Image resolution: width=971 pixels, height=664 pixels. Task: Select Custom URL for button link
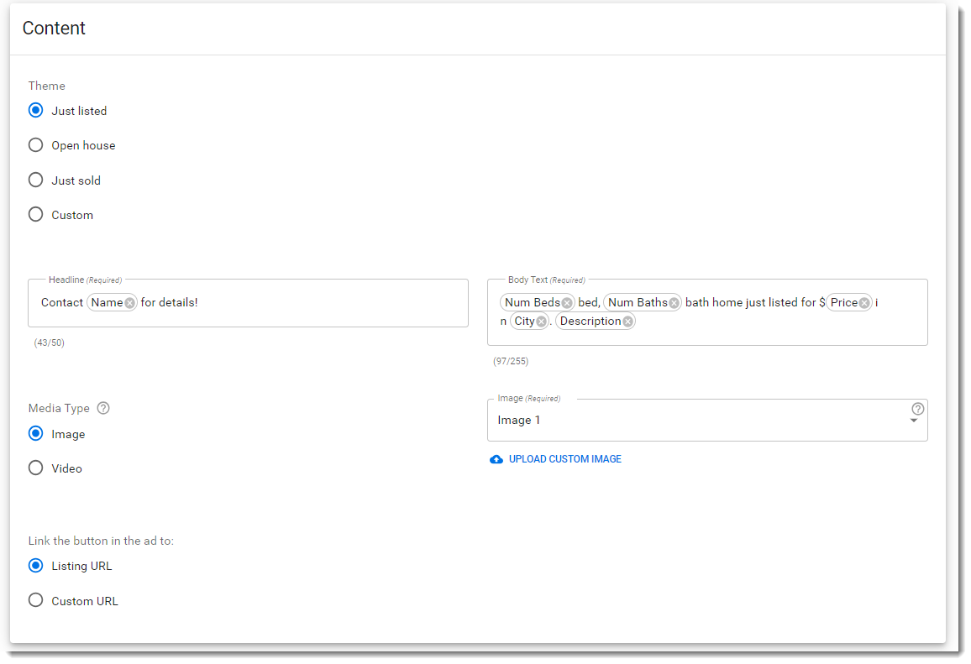[35, 600]
